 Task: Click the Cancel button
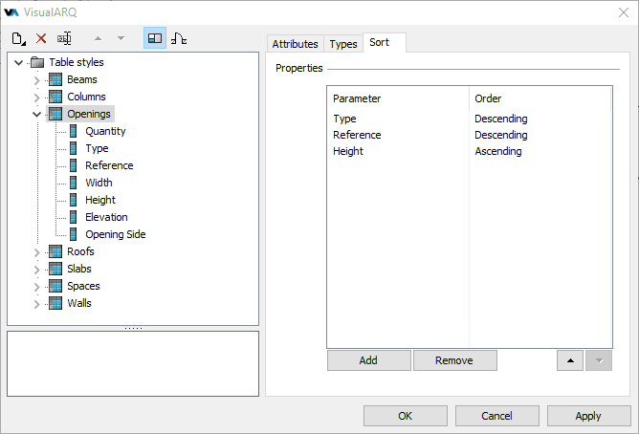[496, 416]
